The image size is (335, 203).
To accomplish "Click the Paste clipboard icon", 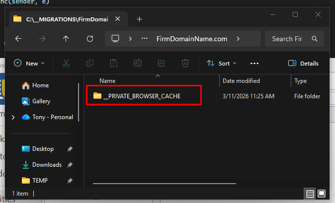I will 114,63.
